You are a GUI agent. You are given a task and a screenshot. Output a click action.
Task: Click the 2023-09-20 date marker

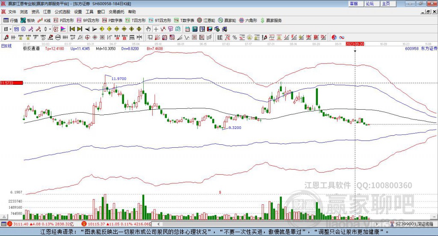(355, 44)
